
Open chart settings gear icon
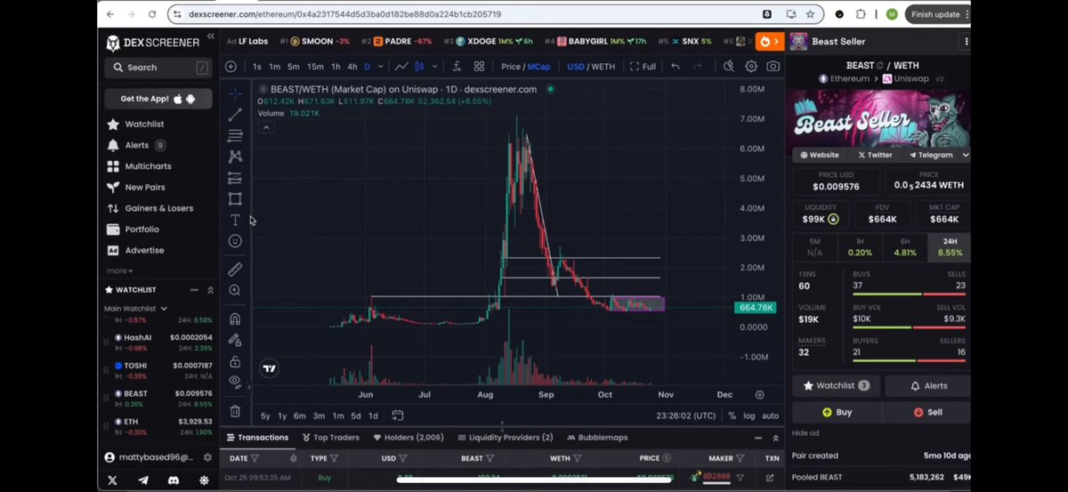tap(751, 67)
